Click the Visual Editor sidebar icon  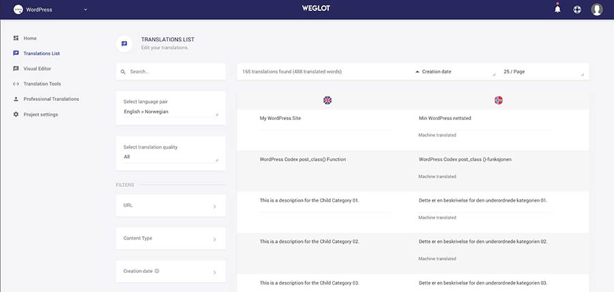16,68
